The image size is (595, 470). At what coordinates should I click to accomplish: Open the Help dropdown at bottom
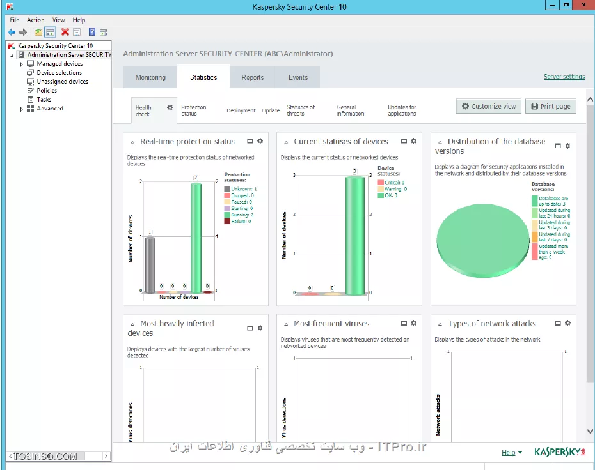pyautogui.click(x=512, y=453)
